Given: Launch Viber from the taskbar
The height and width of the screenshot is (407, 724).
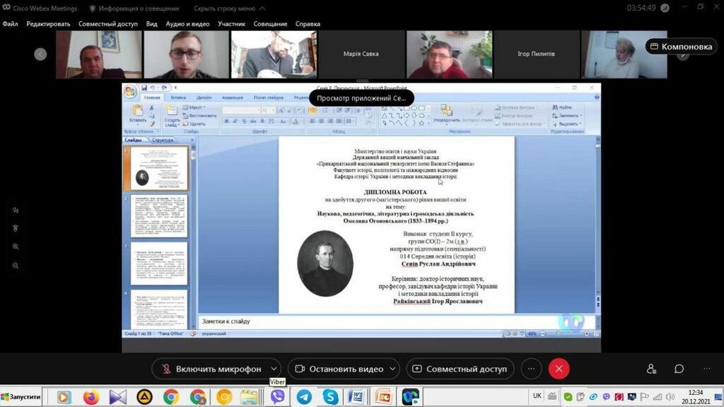Looking at the screenshot, I should tap(277, 397).
